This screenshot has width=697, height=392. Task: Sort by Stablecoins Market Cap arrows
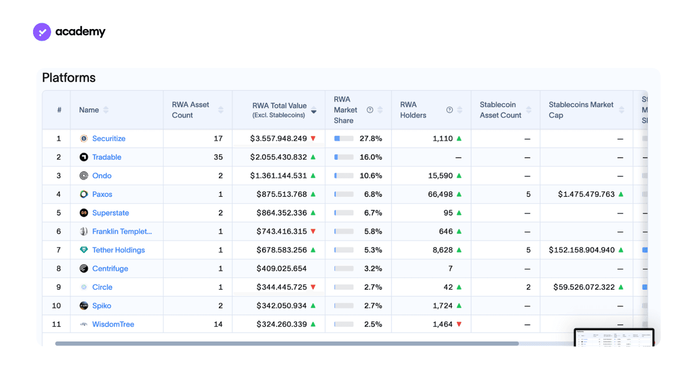[x=621, y=110]
